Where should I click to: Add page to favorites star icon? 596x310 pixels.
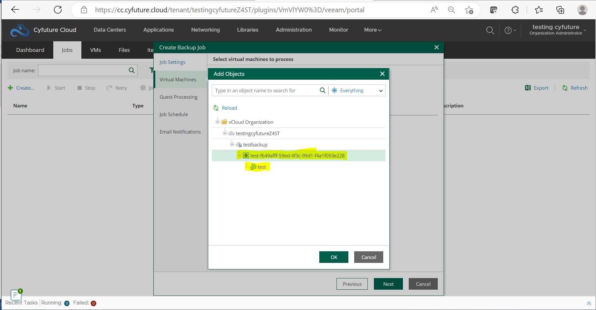tap(469, 10)
